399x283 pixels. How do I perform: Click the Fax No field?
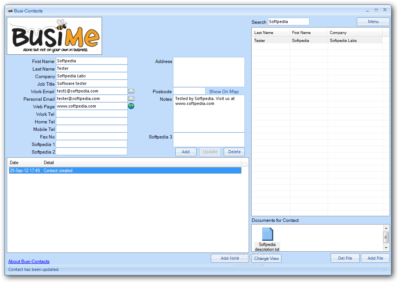point(91,137)
